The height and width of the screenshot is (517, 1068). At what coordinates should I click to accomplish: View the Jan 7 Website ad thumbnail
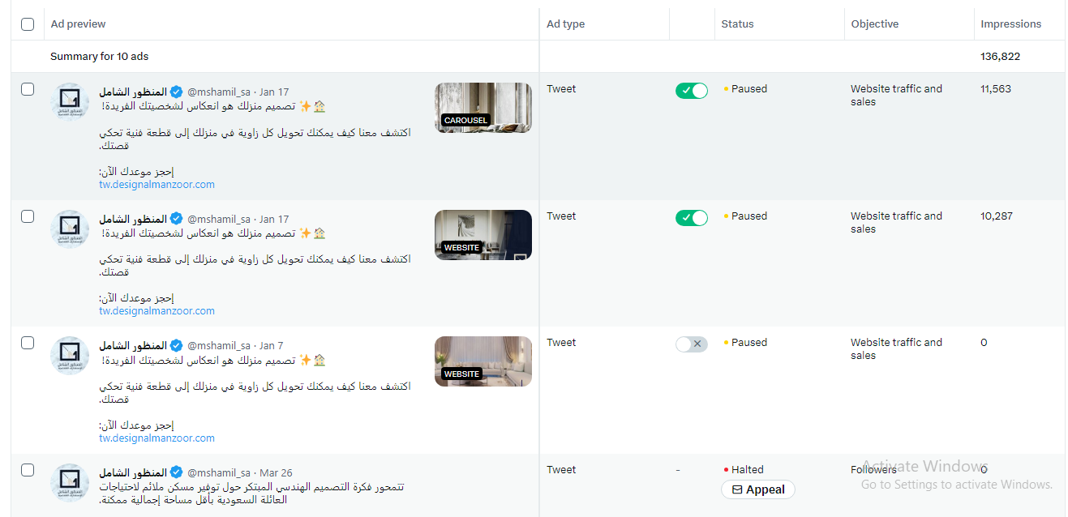(483, 361)
